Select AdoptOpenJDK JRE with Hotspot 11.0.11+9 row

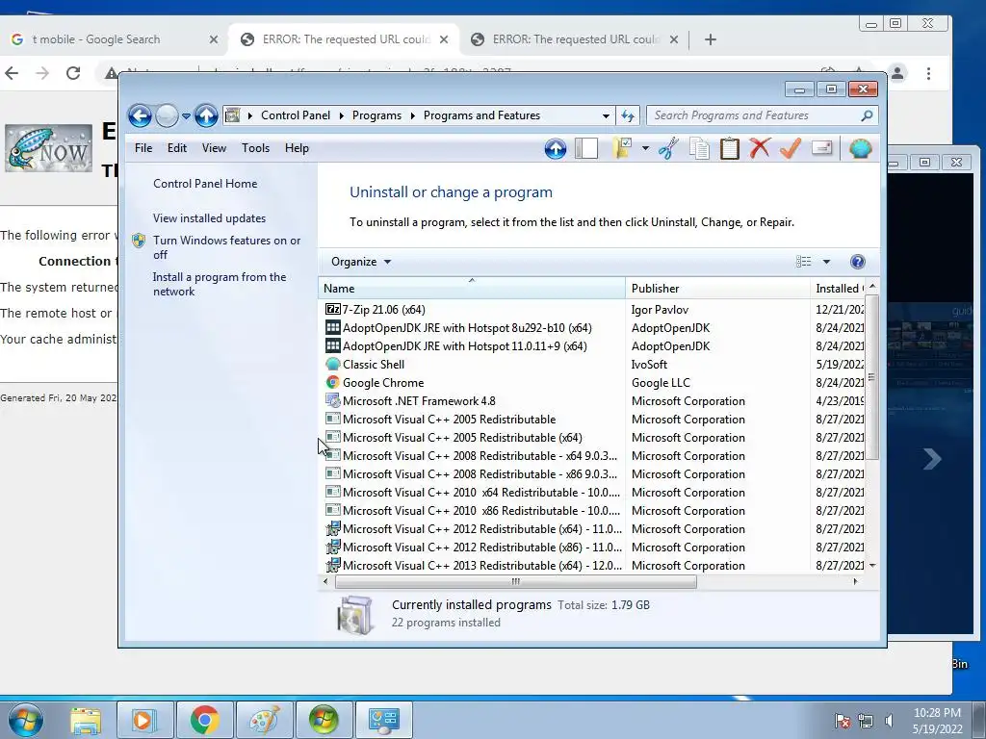pos(591,346)
